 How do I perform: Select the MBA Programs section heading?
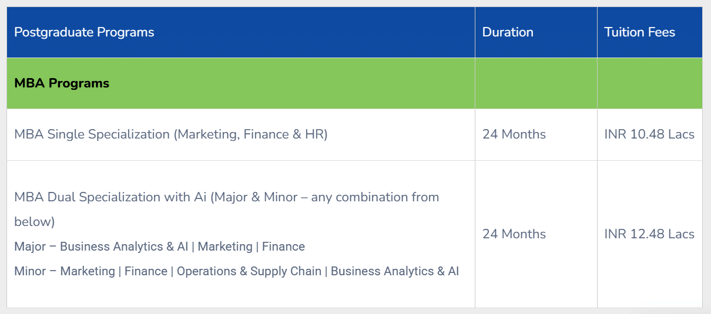point(62,83)
